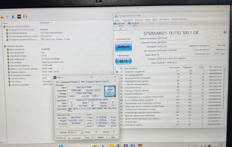Click the black memory benchmark icon in AIDA64 toolbar
Viewport: 232px width, 147px height.
coord(19,17)
